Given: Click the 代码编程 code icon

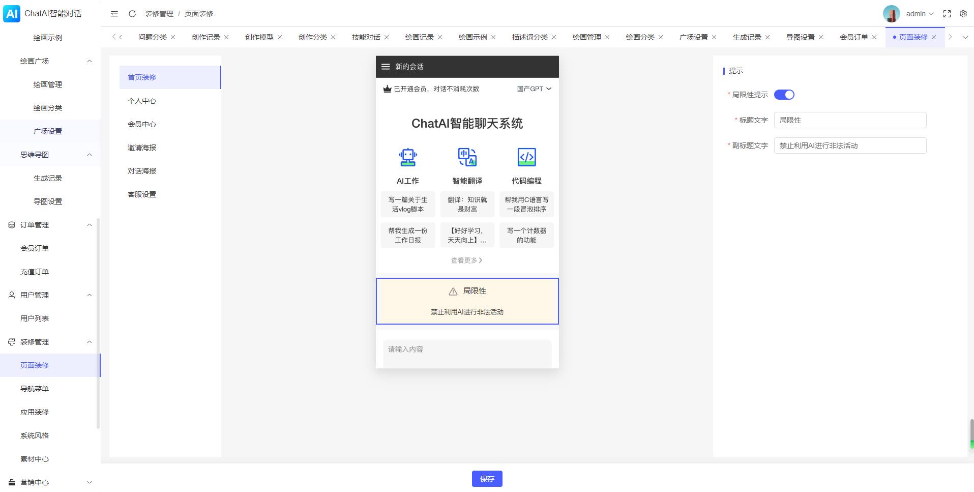Looking at the screenshot, I should tap(526, 157).
